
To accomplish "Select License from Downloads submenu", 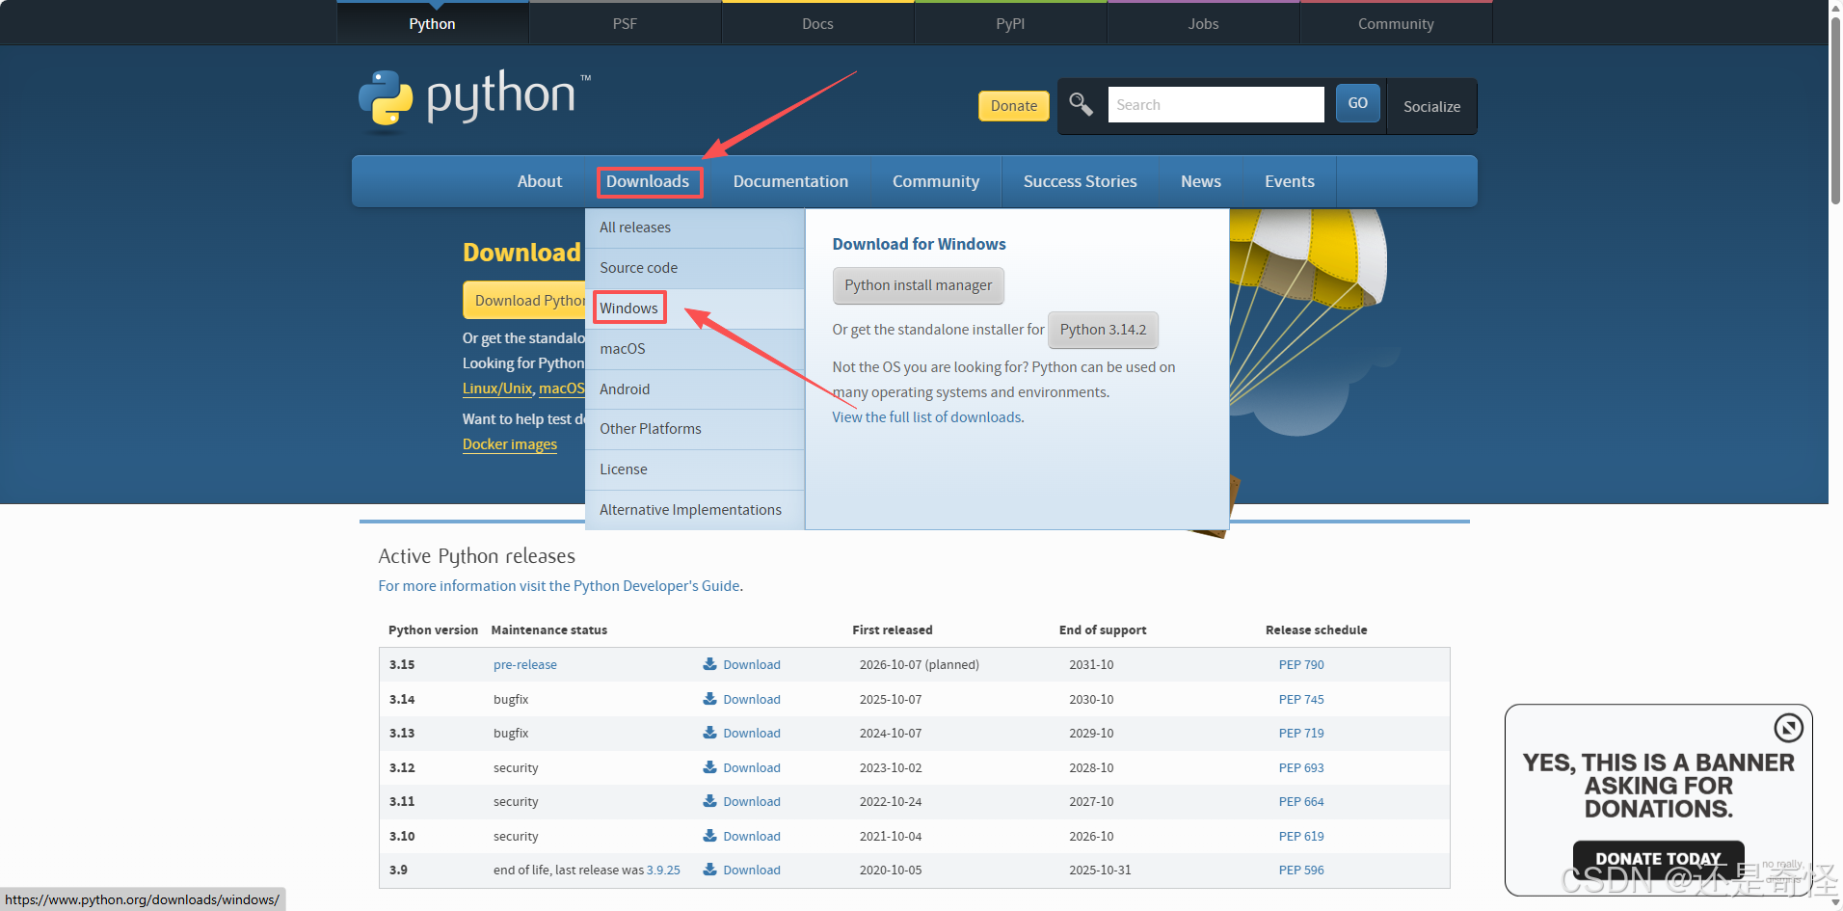I will pos(695,469).
